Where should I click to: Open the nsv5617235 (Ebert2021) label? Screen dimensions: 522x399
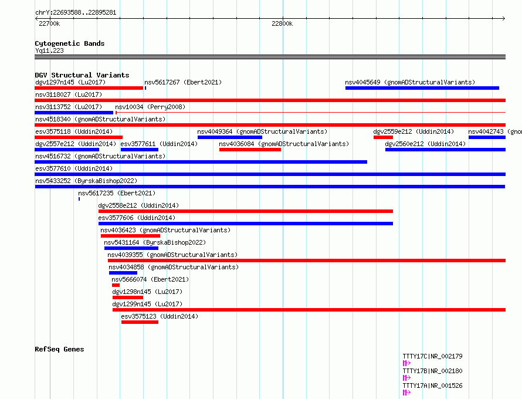click(x=117, y=193)
